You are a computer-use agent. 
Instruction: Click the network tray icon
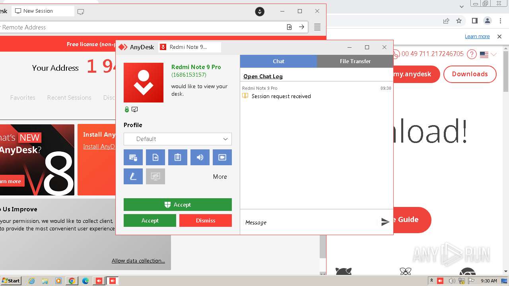click(x=462, y=281)
